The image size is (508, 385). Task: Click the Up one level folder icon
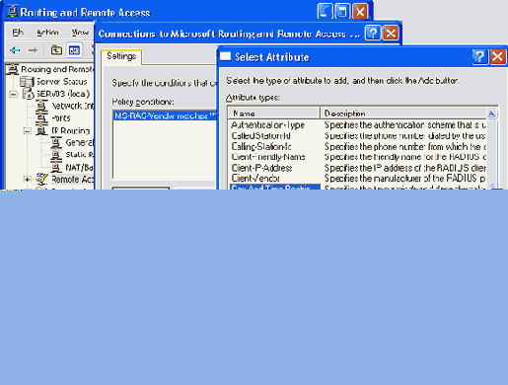pyautogui.click(x=56, y=50)
